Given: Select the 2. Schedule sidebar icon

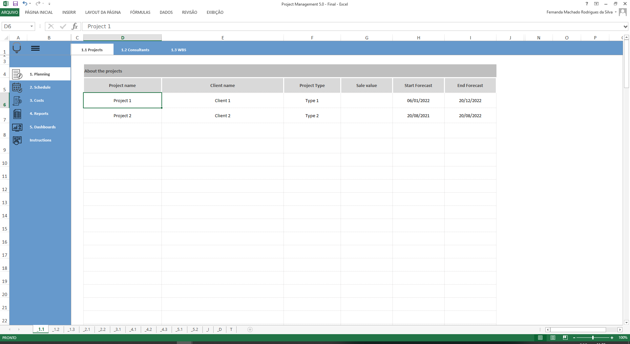Looking at the screenshot, I should [x=17, y=87].
